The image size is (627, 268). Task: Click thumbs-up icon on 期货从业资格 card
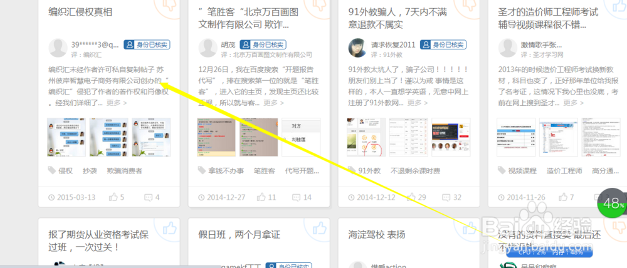pos(169,229)
